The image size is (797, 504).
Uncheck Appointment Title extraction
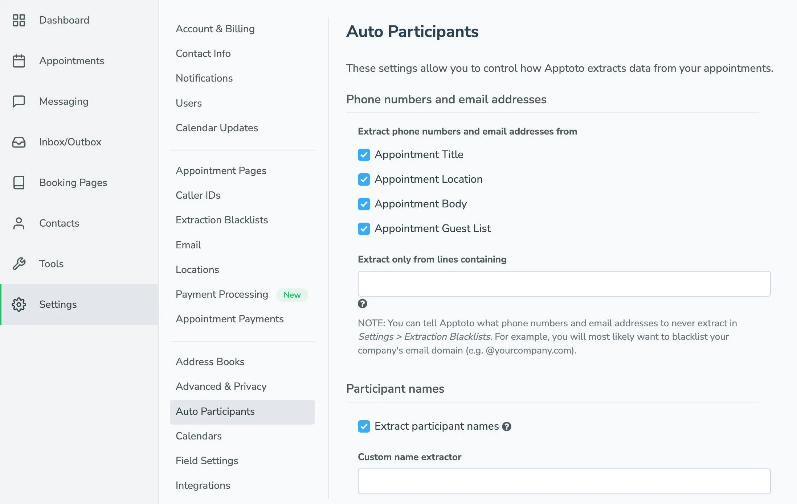click(x=364, y=155)
